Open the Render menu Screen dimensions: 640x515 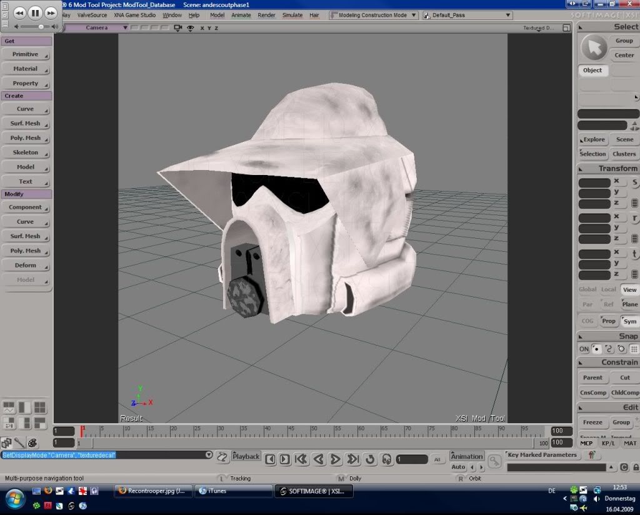[x=266, y=15]
